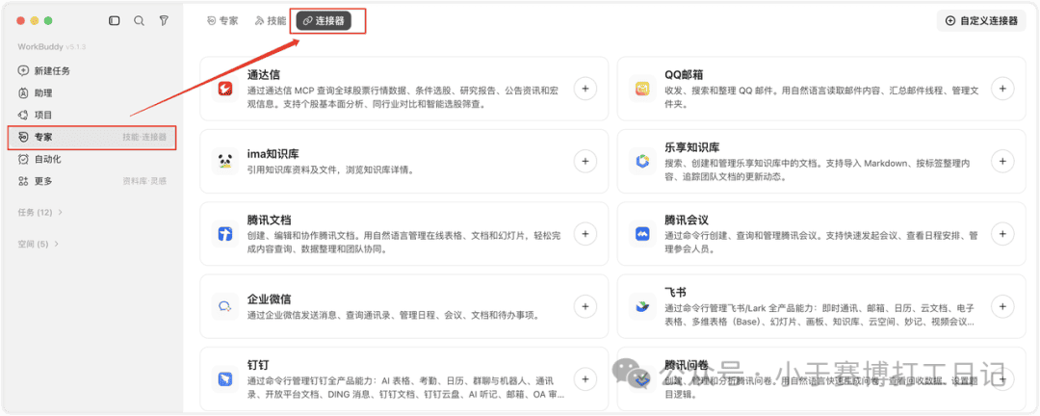Click the 钉钉 app icon
The width and height of the screenshot is (1040, 416).
pyautogui.click(x=224, y=378)
